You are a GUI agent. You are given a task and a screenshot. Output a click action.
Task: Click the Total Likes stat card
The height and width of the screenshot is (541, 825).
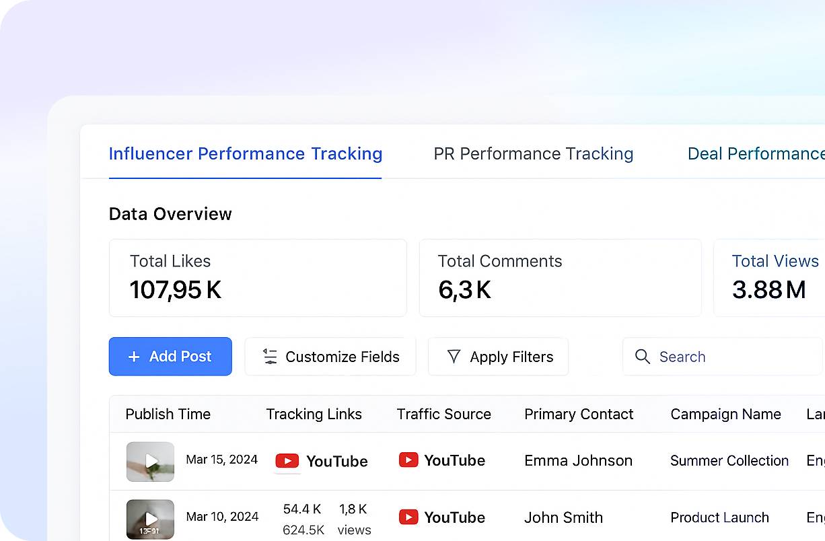pos(258,278)
